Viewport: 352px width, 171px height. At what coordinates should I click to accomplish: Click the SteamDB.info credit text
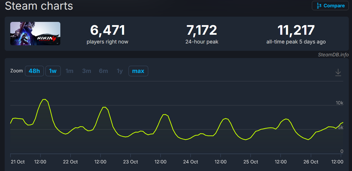(333, 55)
